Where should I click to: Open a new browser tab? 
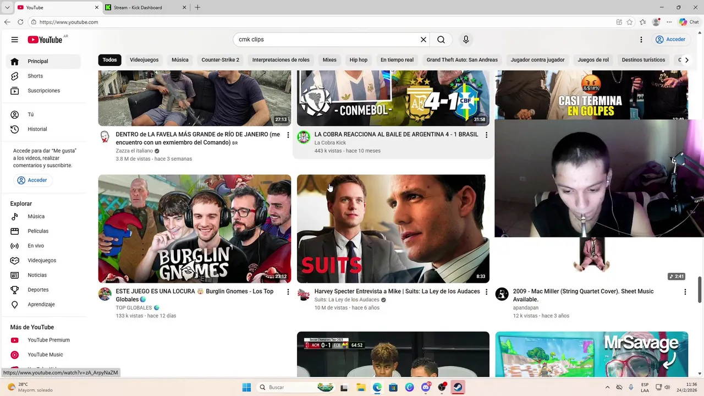pyautogui.click(x=197, y=7)
